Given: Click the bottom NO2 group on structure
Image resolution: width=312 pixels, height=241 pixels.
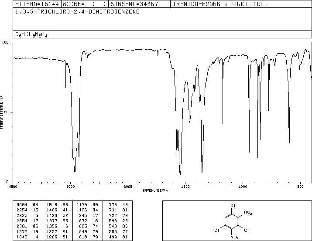Looking at the screenshot, I should click(x=235, y=238).
